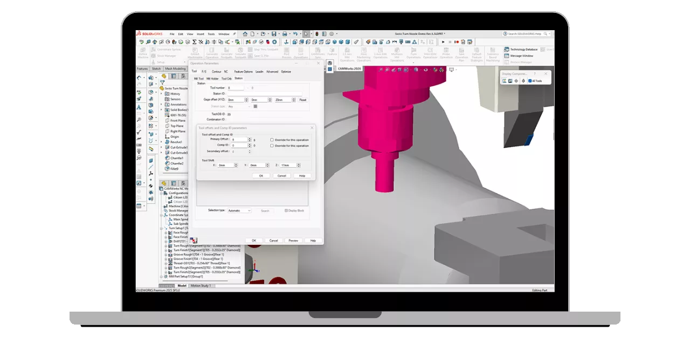Open the File menu
Image resolution: width=690 pixels, height=338 pixels.
(x=172, y=34)
